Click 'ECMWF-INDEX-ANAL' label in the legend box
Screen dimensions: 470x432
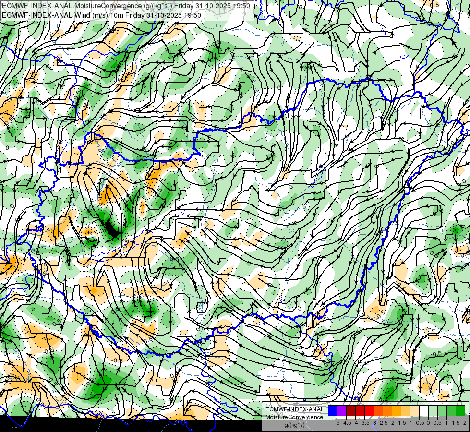coord(295,409)
